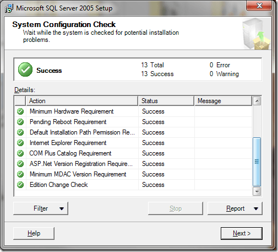Image resolution: width=278 pixels, height=252 pixels.
Task: Click the Details: label
Action: (x=25, y=90)
